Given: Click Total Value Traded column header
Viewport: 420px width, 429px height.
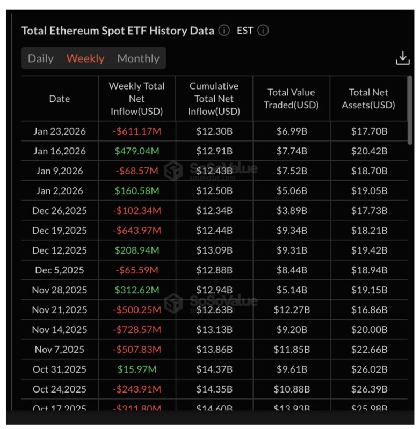Looking at the screenshot, I should coord(291,99).
